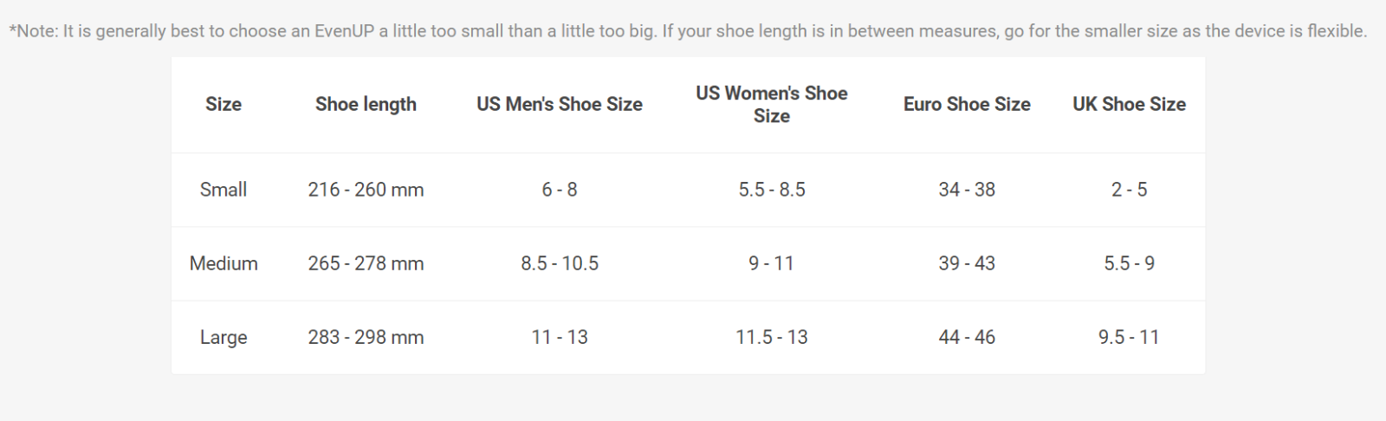This screenshot has height=421, width=1386.
Task: Select the Large size row label
Action: [223, 337]
